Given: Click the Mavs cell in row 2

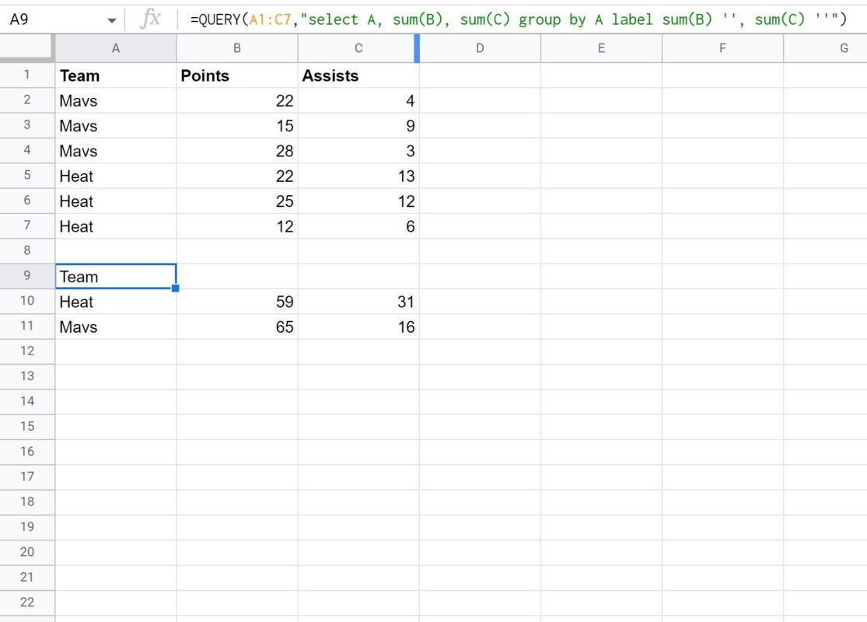Looking at the screenshot, I should [x=115, y=100].
